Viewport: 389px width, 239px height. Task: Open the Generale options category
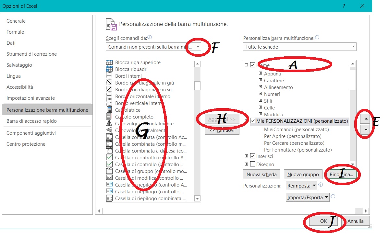[47, 21]
